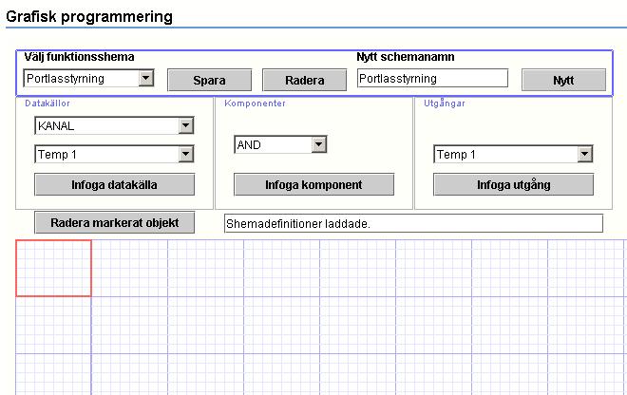This screenshot has width=627, height=395.
Task: Click the Komponenter group label
Action: pos(256,103)
